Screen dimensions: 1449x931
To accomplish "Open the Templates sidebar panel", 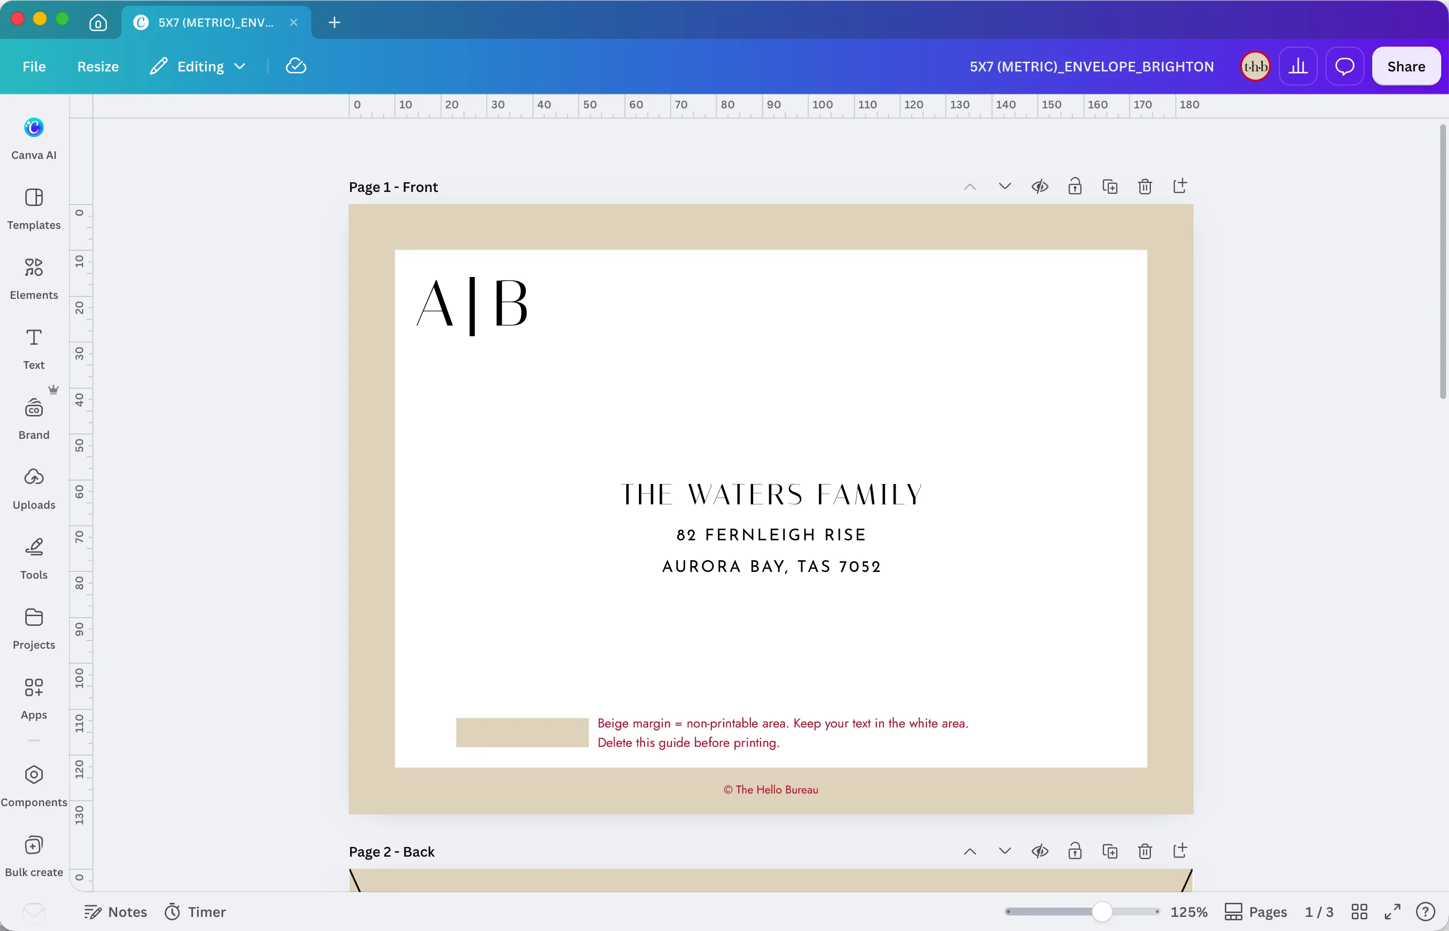I will (34, 208).
